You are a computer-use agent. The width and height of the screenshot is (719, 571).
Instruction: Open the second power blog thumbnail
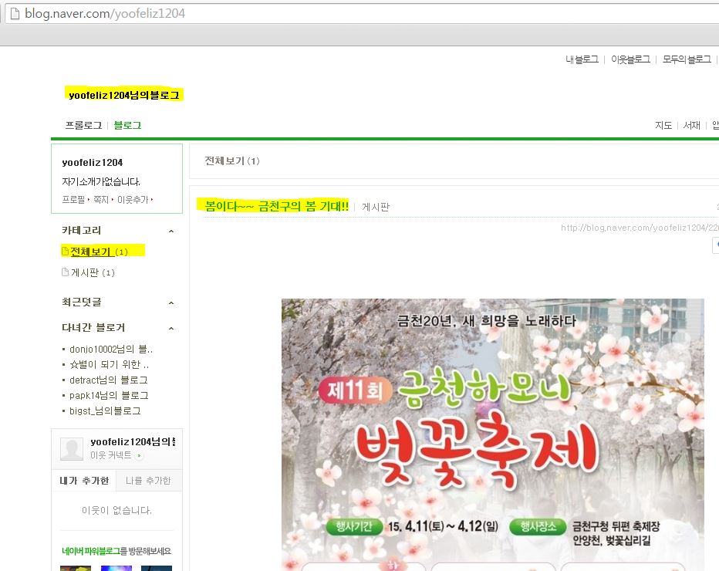tap(116, 568)
